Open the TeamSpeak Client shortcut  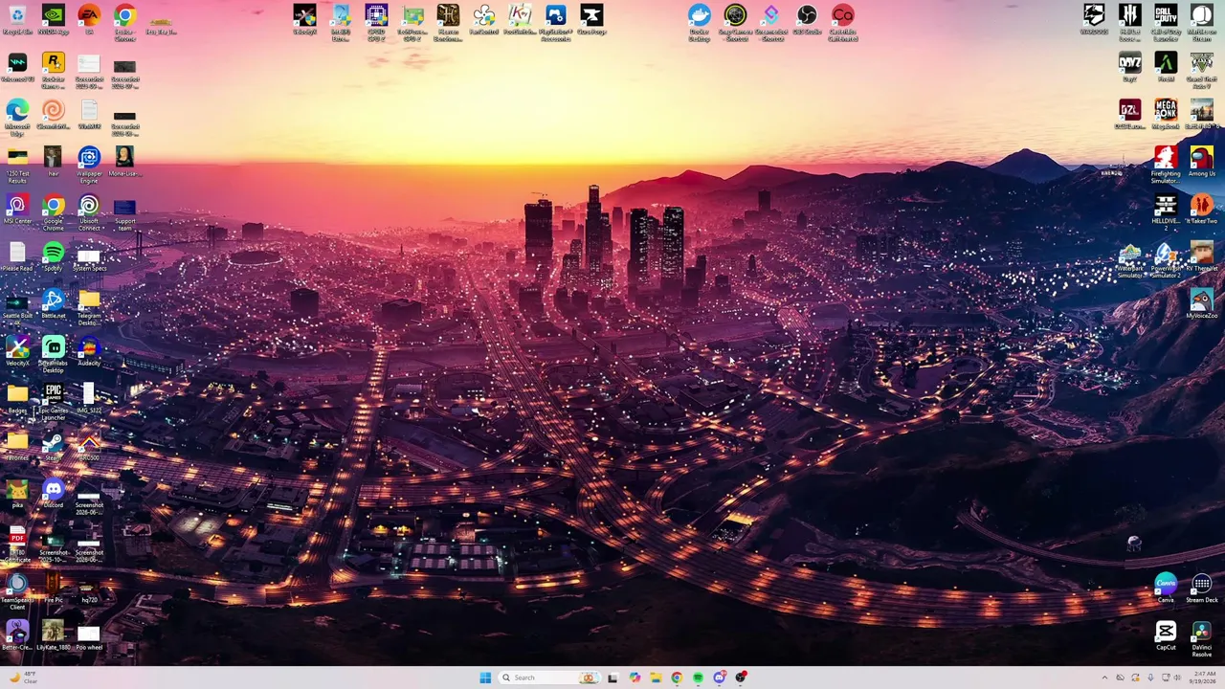tap(17, 592)
